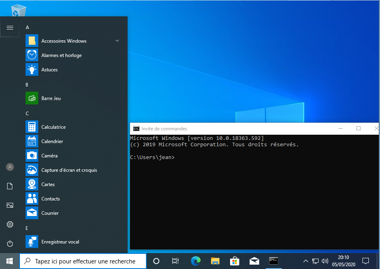Launch Microsoft Edge from taskbar
The width and height of the screenshot is (380, 269).
195,261
